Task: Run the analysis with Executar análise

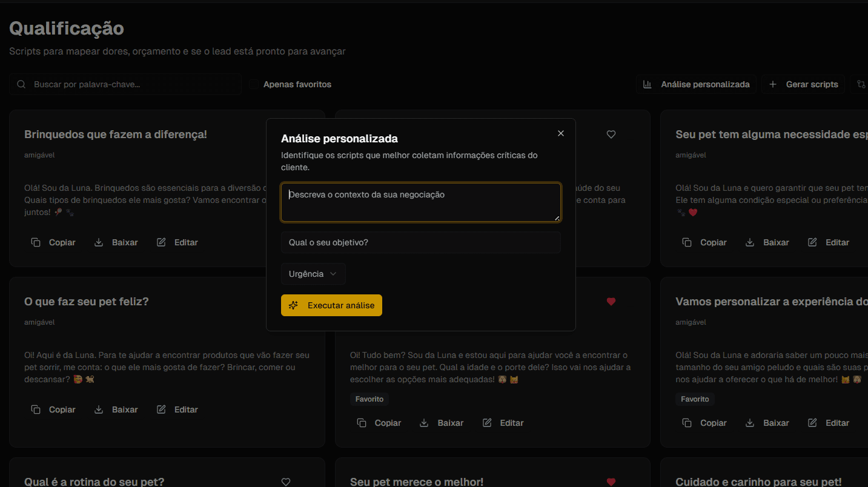Action: click(x=331, y=305)
